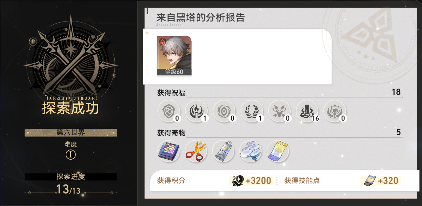Screen dimensions: 422x206
Task: Click the Nihility spiral blessing icon
Action: coord(224,111)
